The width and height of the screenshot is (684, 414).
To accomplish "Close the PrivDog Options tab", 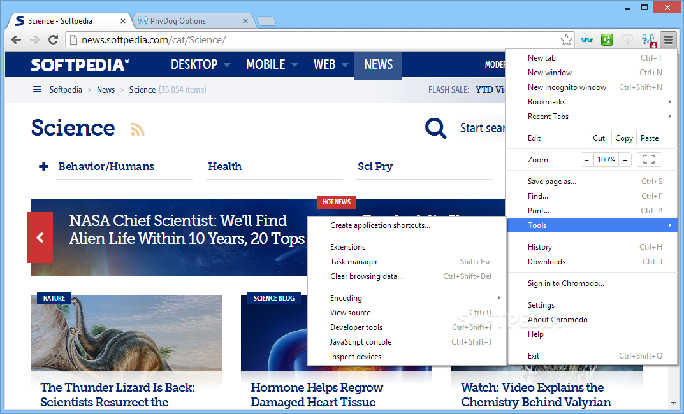I will (x=245, y=21).
